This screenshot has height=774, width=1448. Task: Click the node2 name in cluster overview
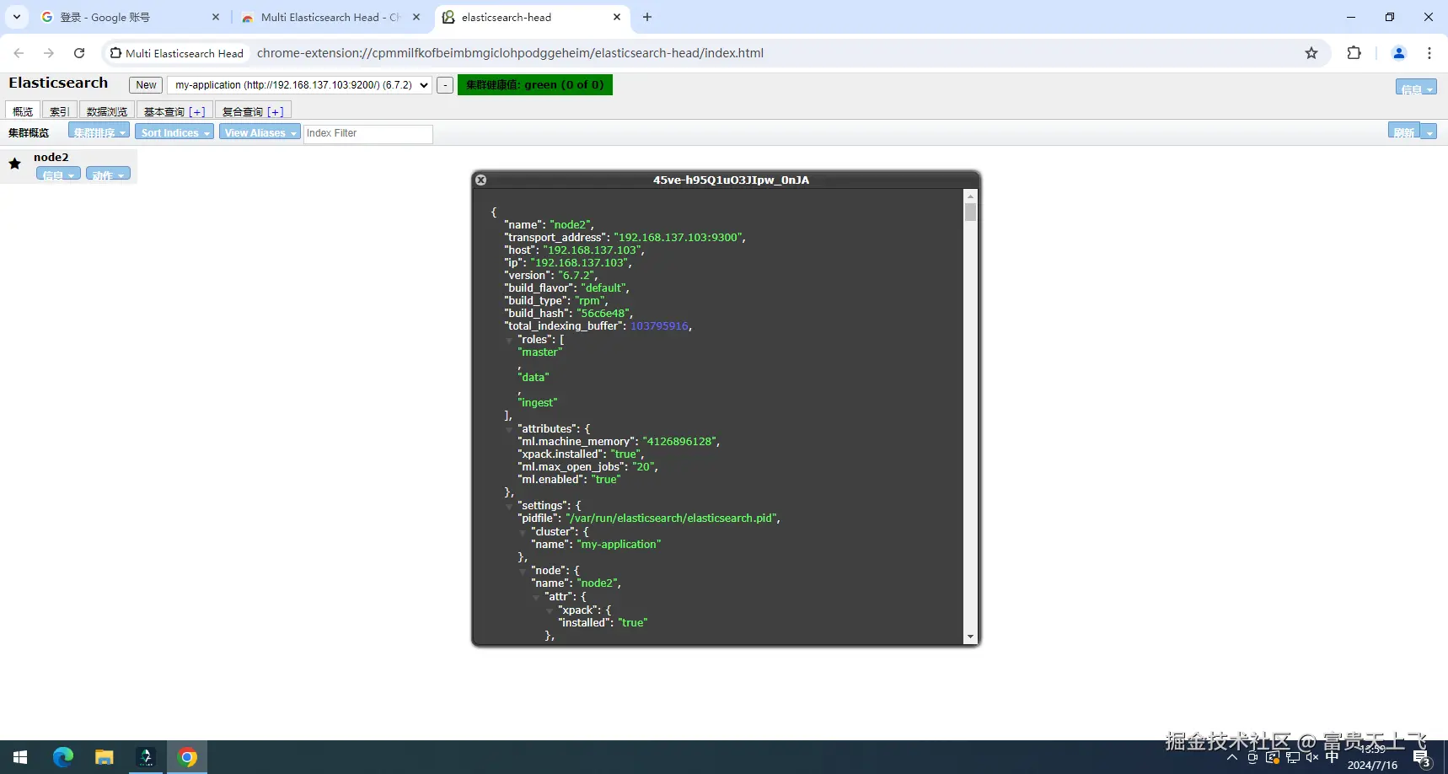tap(51, 157)
